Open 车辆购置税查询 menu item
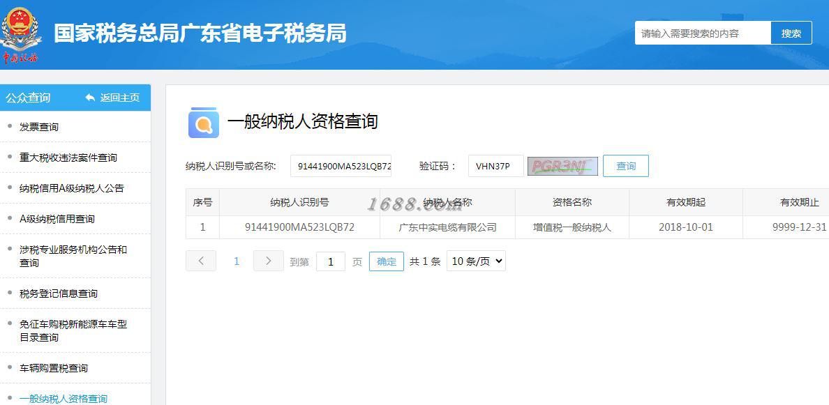Image resolution: width=829 pixels, height=405 pixels. [54, 368]
